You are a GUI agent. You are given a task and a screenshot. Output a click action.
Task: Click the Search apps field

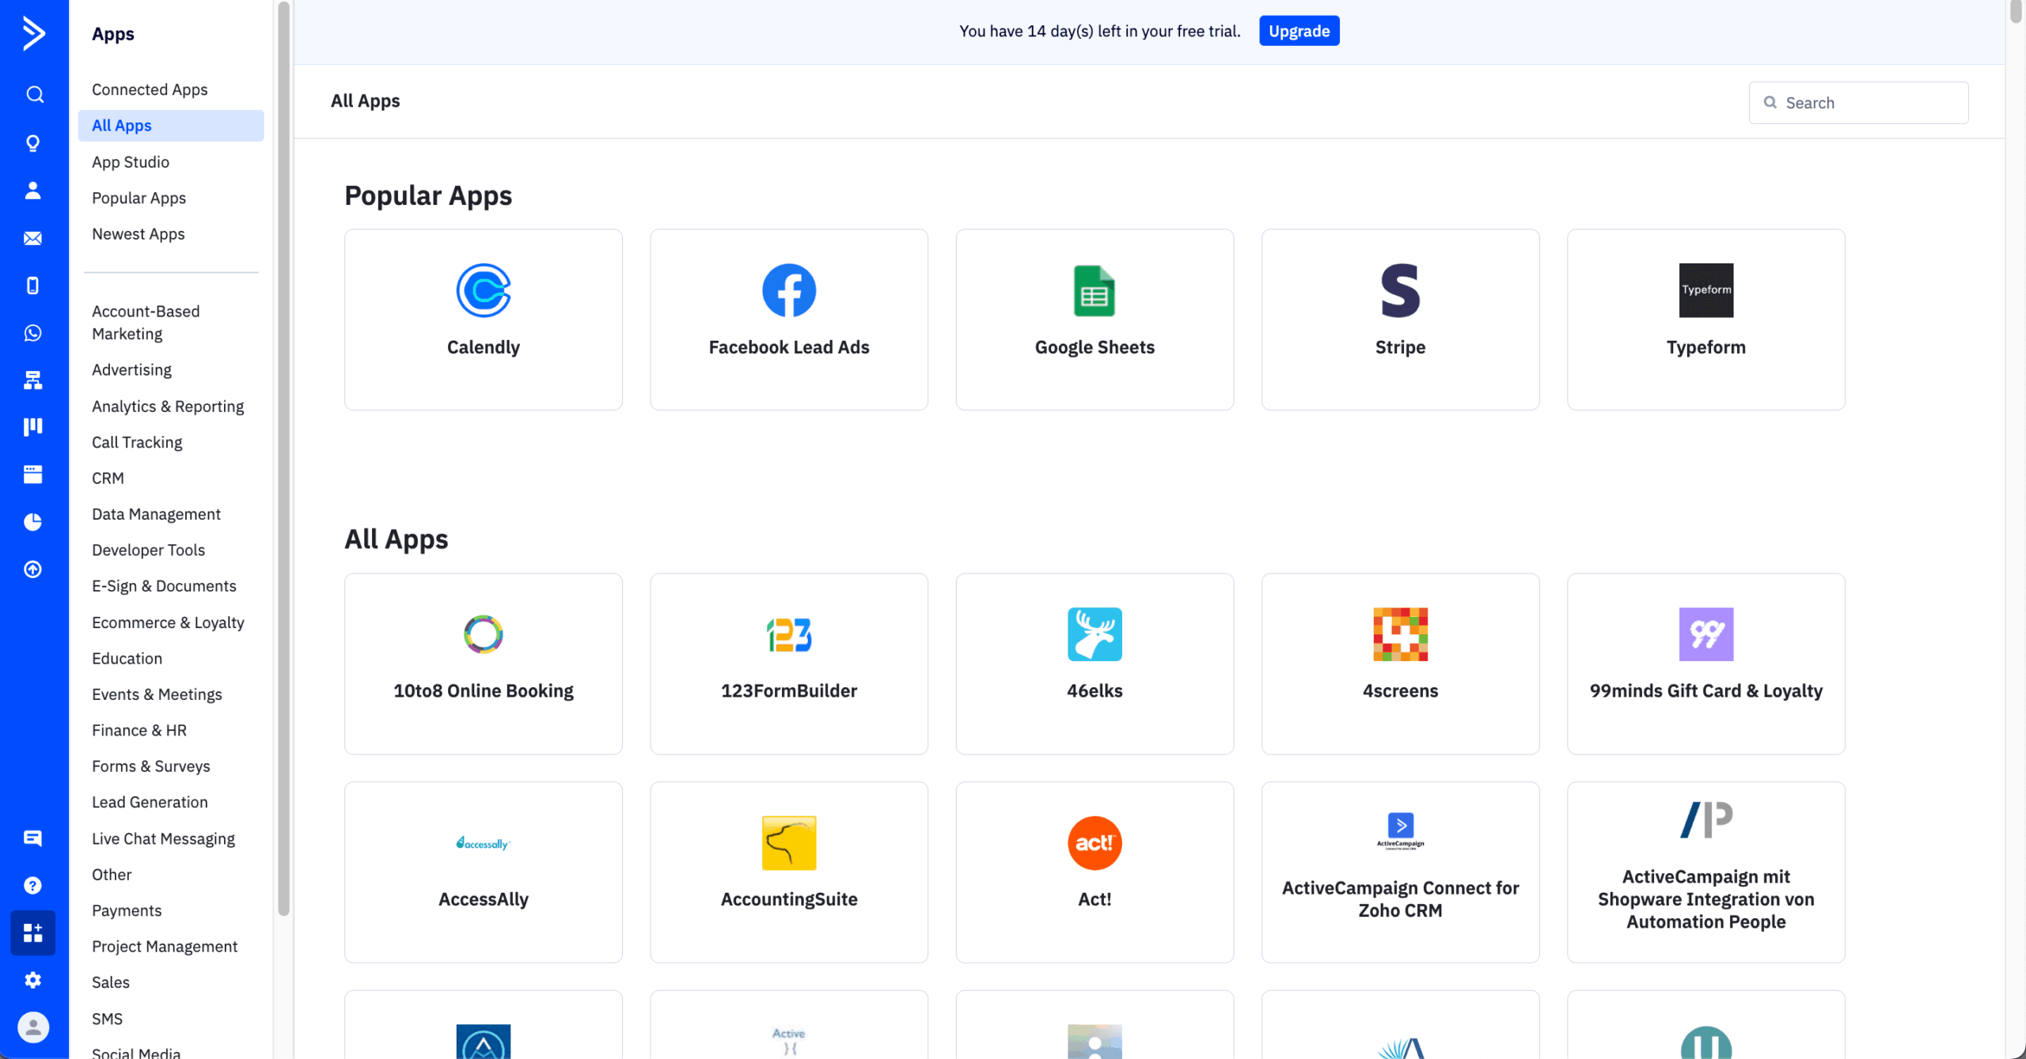coord(1858,103)
